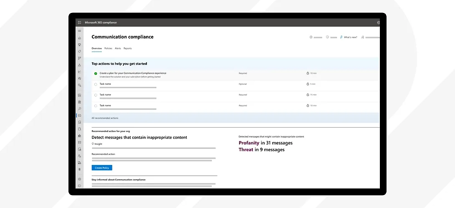Mark the Optional Task name row circle

(x=96, y=84)
